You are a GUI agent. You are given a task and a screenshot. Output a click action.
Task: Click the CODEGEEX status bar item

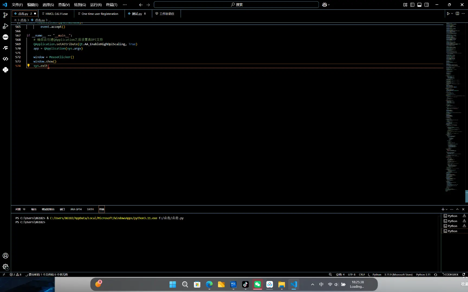point(450,274)
